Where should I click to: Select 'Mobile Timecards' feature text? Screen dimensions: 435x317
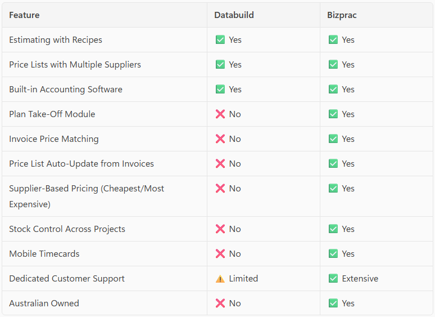pyautogui.click(x=44, y=253)
